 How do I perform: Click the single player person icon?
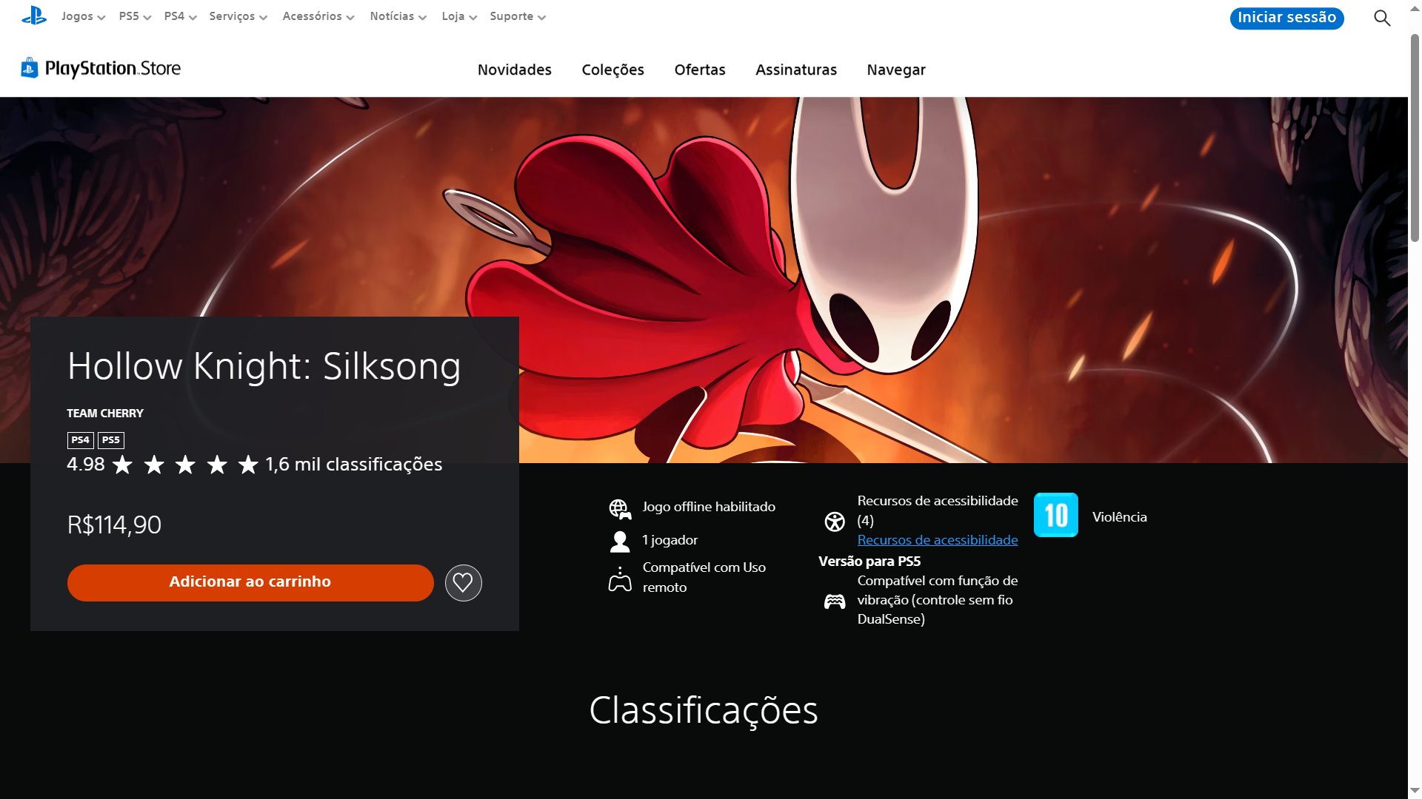point(620,542)
